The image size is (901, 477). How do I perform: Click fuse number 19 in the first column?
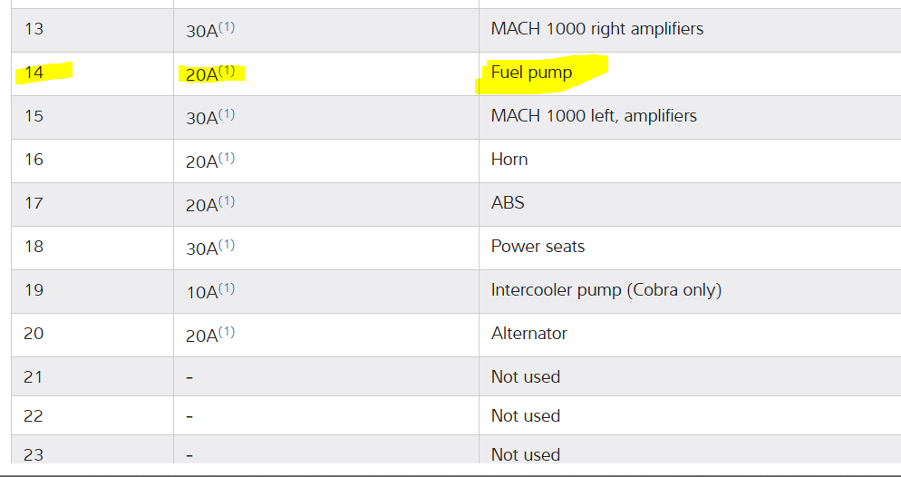(x=34, y=290)
